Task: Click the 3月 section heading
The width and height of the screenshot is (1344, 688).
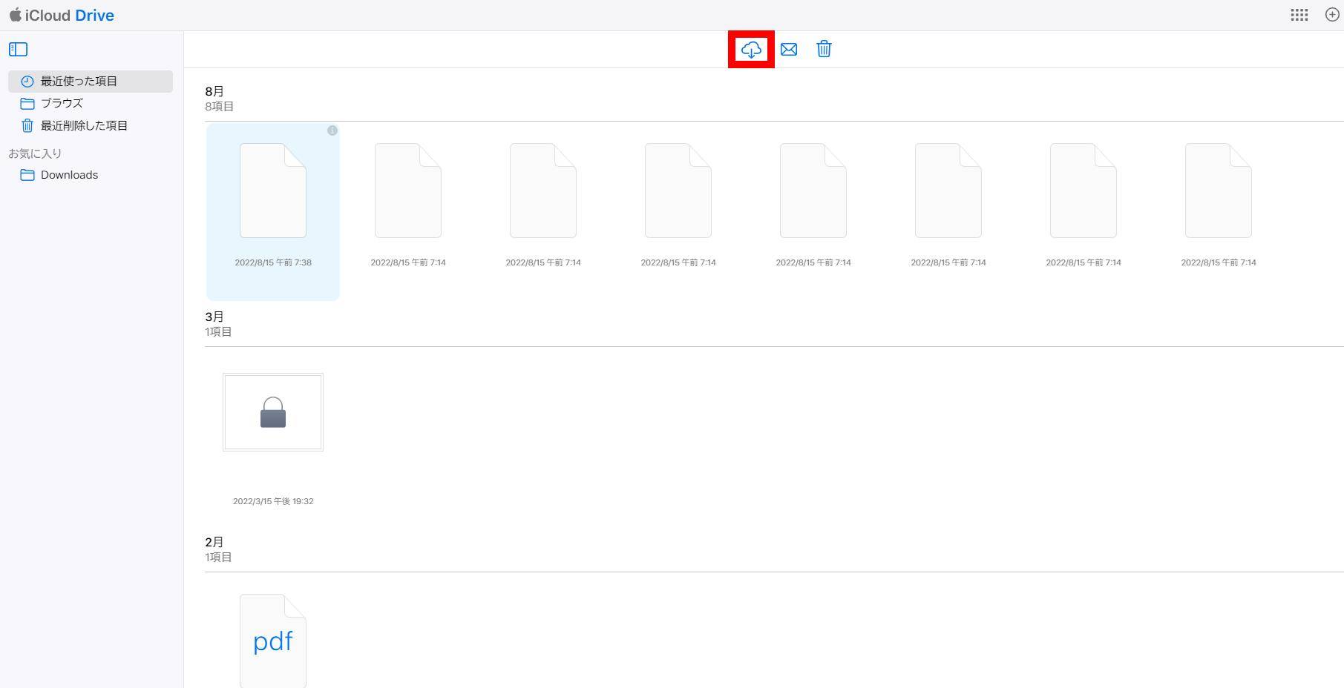Action: [x=214, y=317]
